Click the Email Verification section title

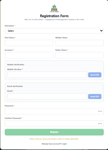15,86
